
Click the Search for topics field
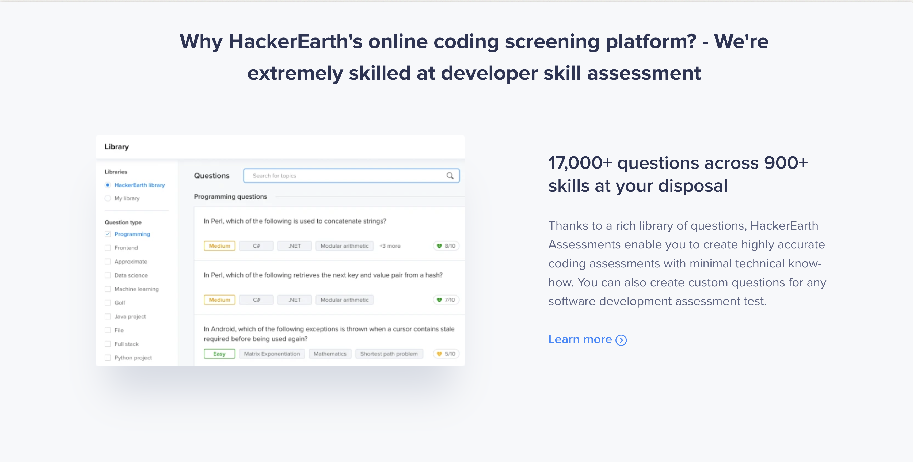point(351,176)
